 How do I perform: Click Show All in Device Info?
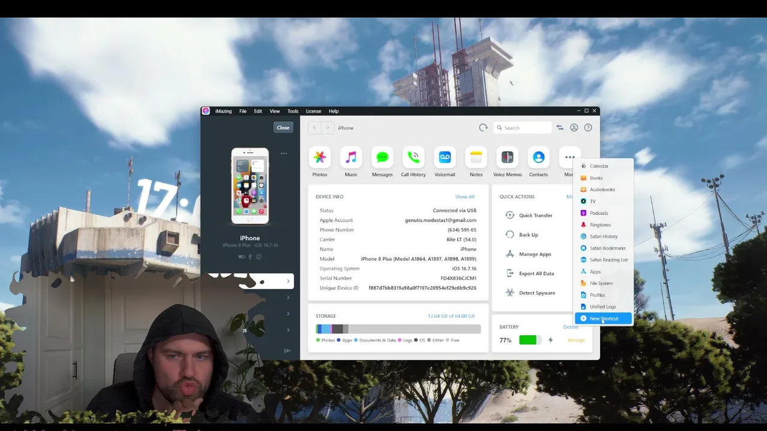464,197
